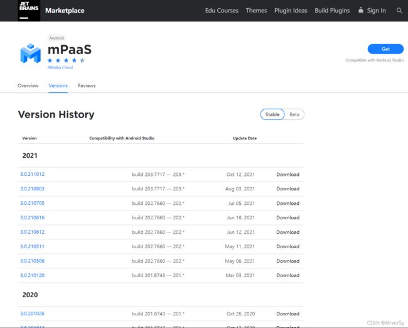Open Edu Courses menu item
Image resolution: width=408 pixels, height=328 pixels.
222,11
